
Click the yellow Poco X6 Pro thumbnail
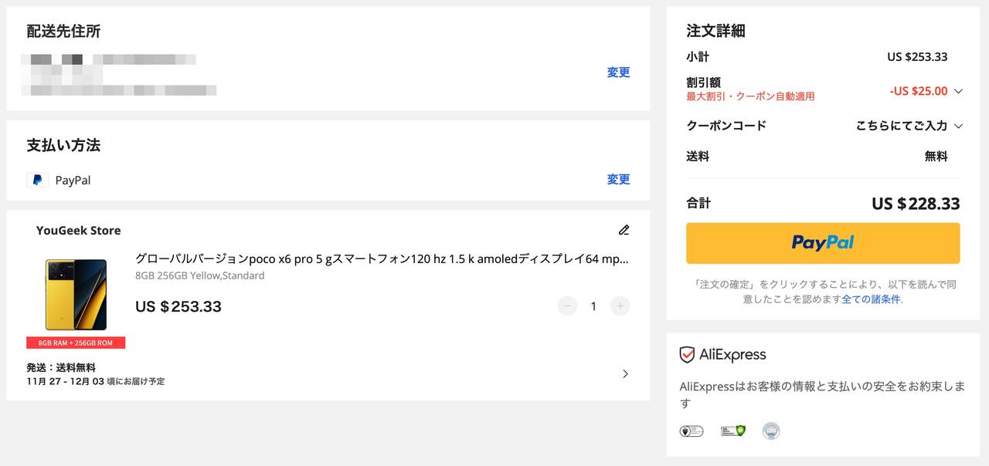(x=76, y=295)
